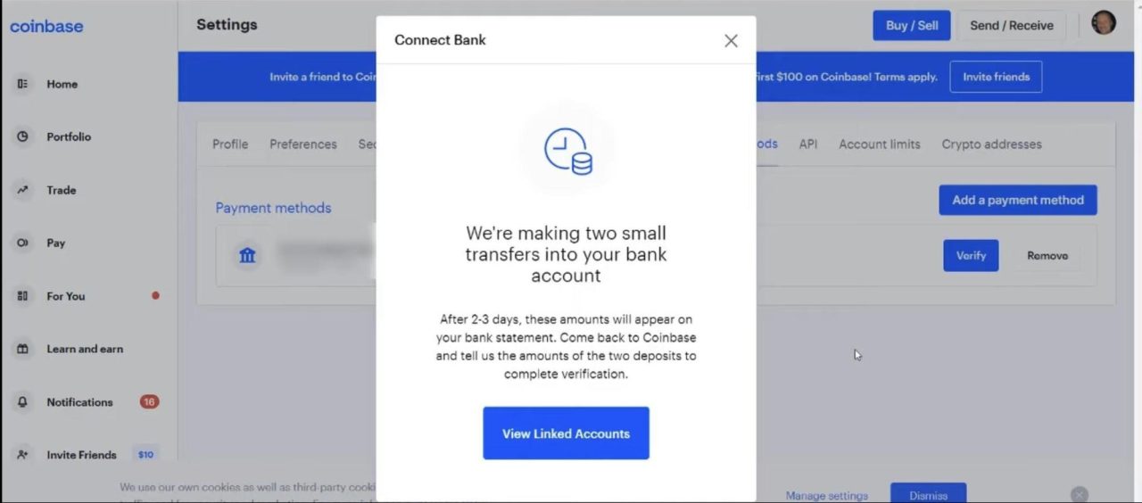
Task: Open the Send / Receive button
Action: point(1012,25)
